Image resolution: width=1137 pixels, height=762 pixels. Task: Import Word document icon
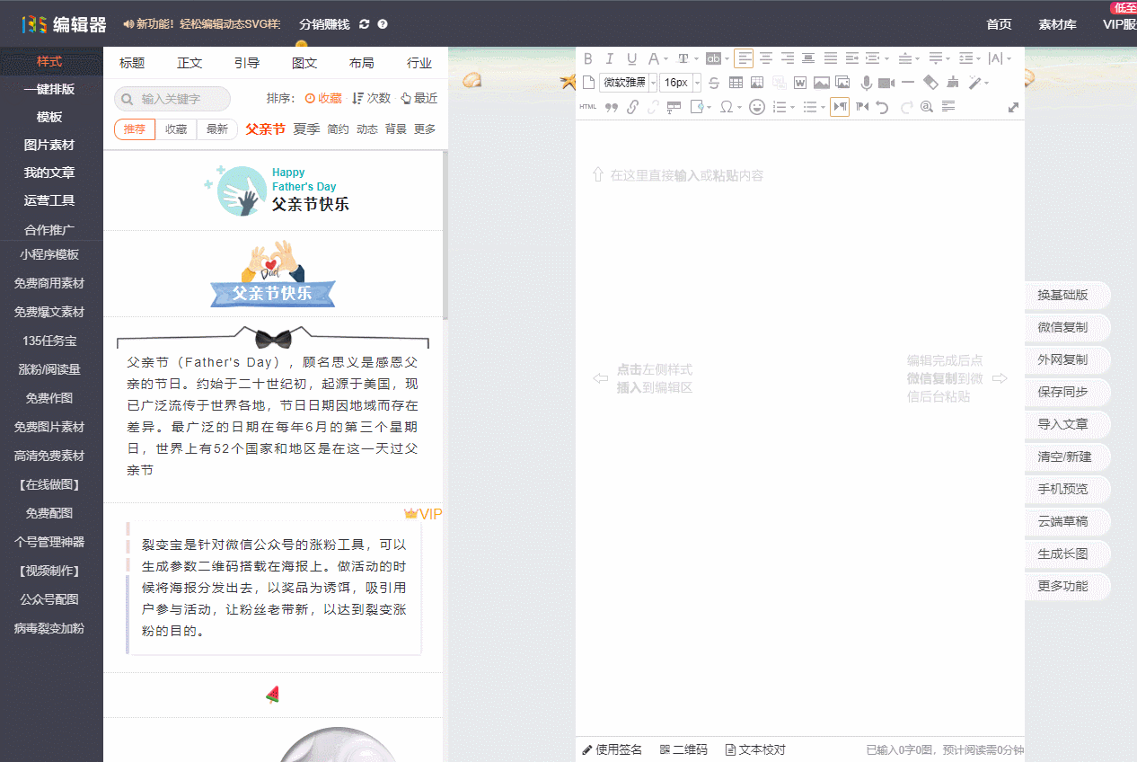(800, 83)
